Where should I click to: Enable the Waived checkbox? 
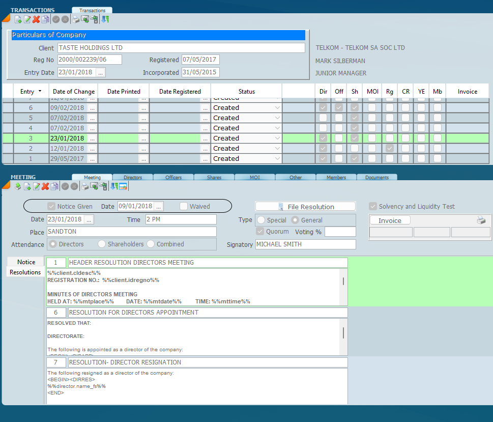point(184,206)
